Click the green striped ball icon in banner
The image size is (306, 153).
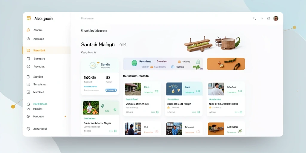click(x=134, y=63)
